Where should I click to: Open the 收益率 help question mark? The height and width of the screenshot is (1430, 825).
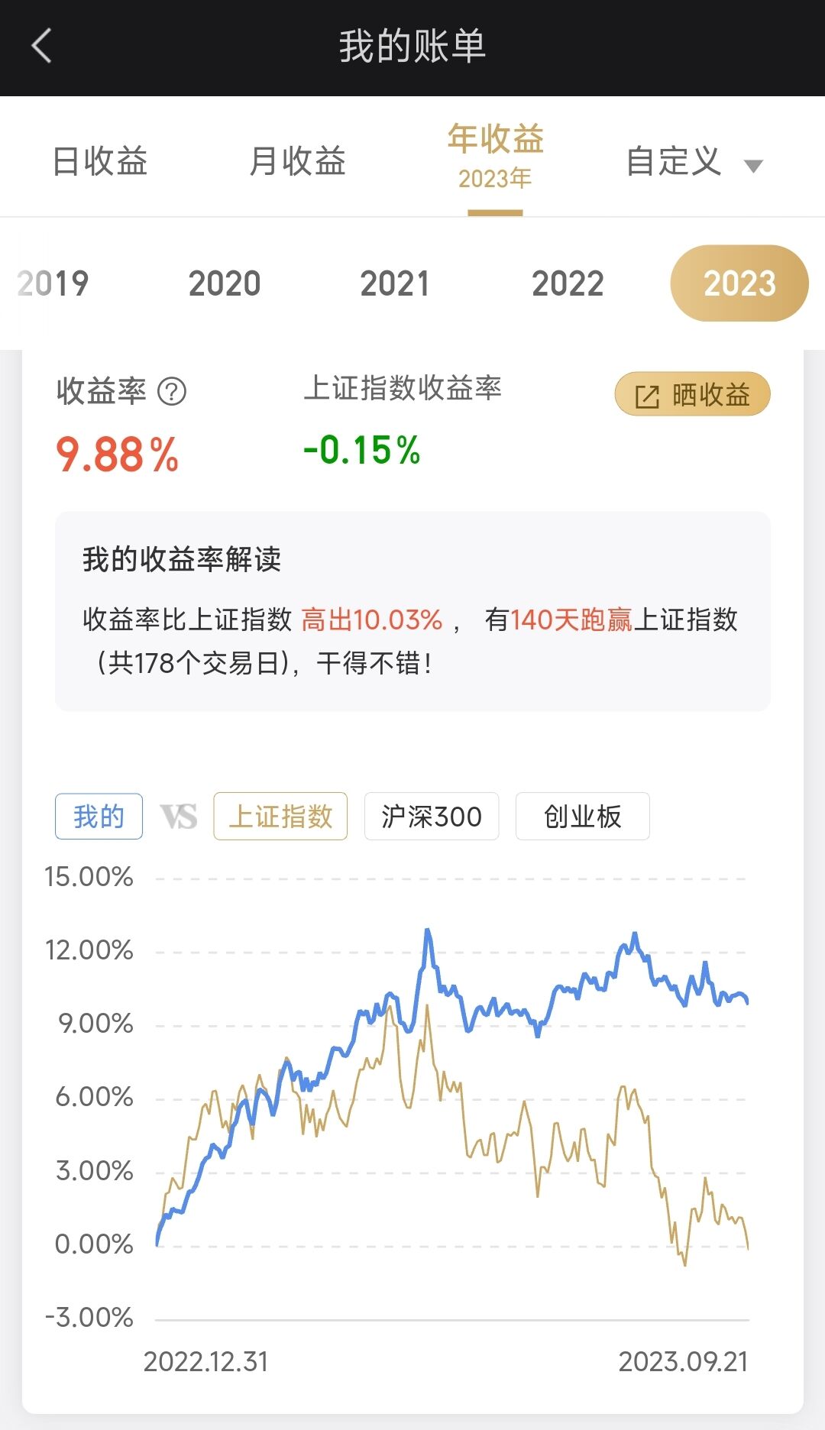[x=172, y=392]
